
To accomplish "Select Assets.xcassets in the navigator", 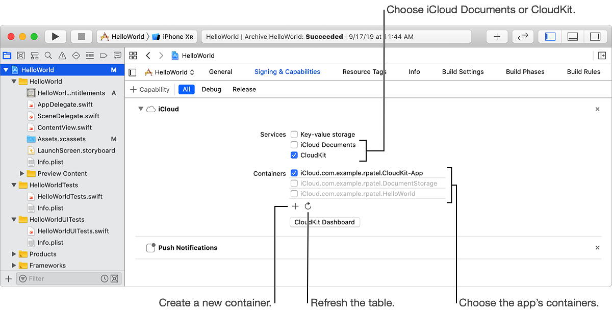I will [62, 139].
